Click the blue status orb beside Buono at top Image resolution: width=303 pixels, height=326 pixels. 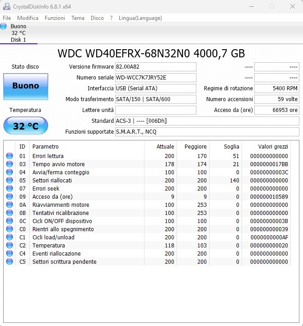3,26
